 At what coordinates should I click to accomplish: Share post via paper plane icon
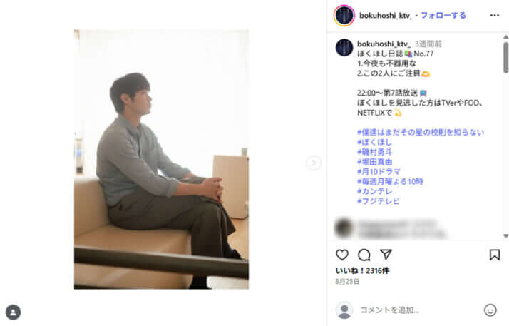click(x=386, y=255)
